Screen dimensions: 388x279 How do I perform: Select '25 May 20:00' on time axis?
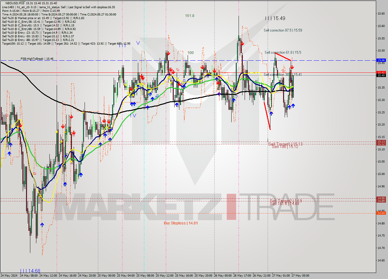[x=203, y=276]
